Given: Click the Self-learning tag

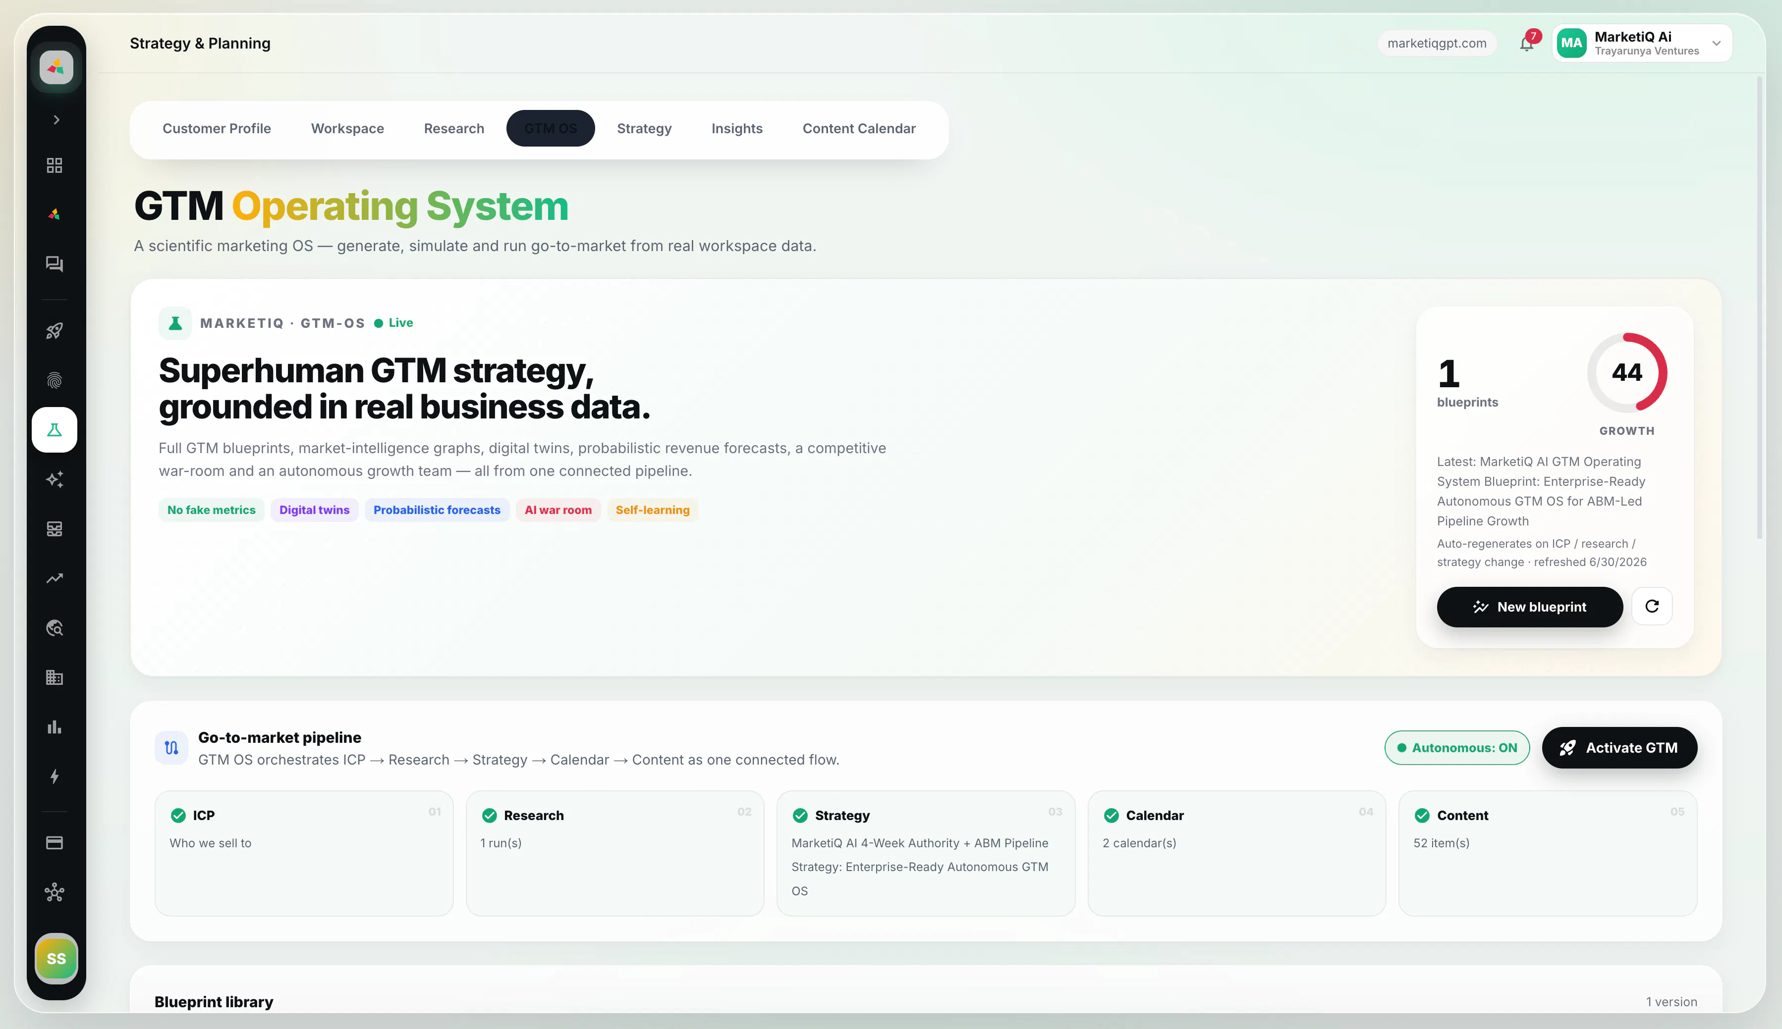Looking at the screenshot, I should click(x=653, y=510).
